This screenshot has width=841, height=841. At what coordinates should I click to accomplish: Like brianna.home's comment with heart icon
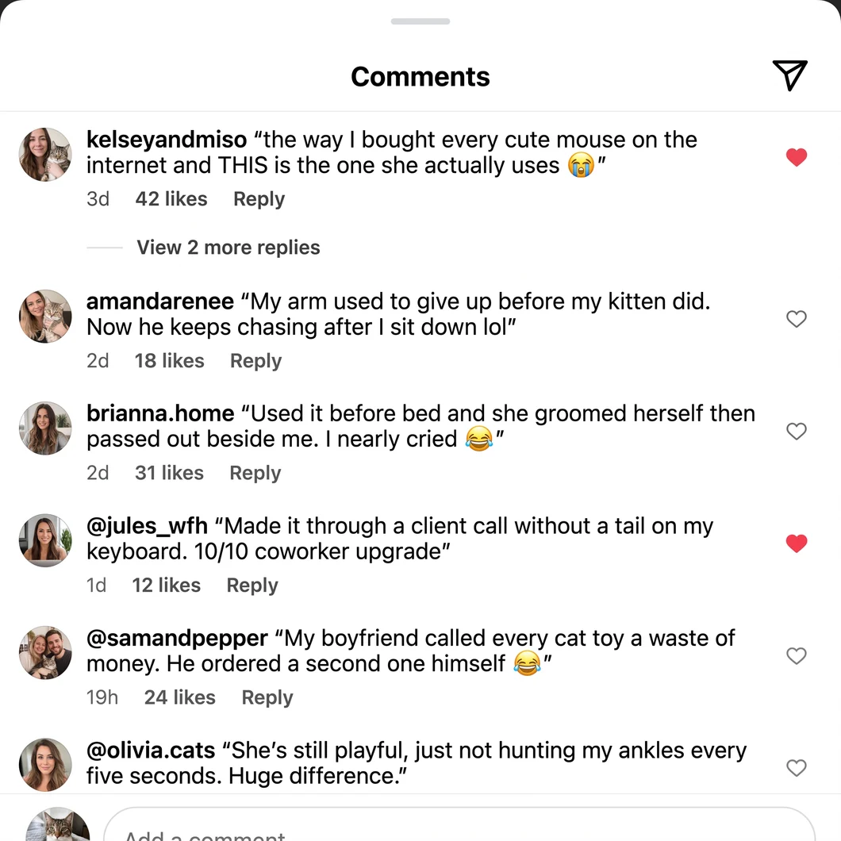(797, 431)
